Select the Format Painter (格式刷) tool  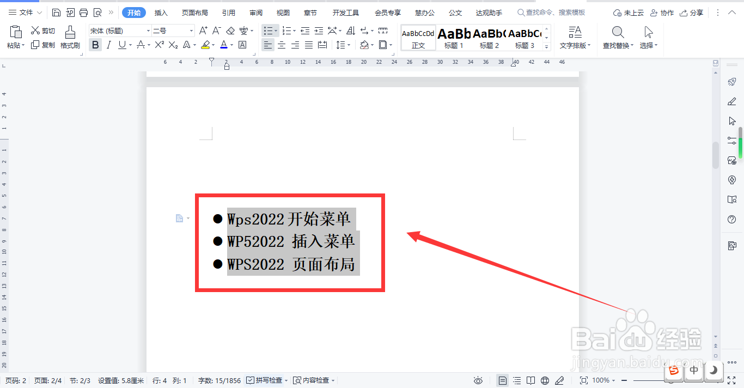click(70, 38)
